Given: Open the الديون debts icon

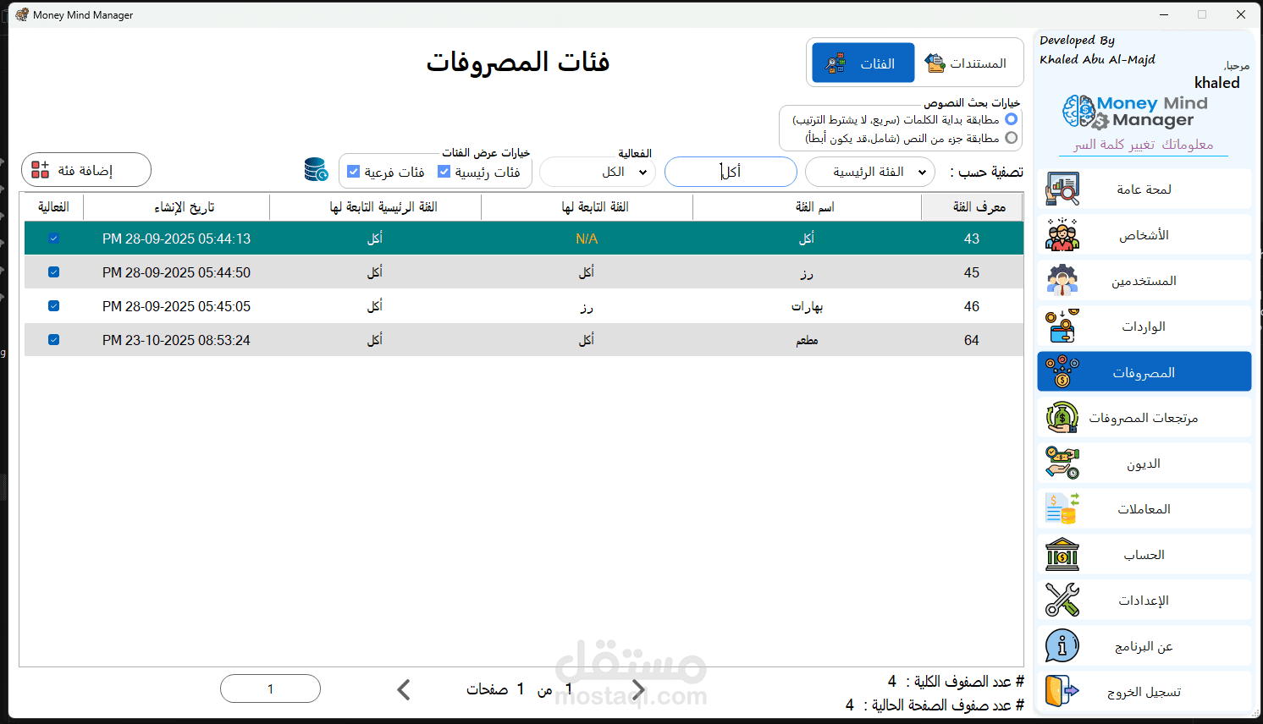Looking at the screenshot, I should [1062, 463].
